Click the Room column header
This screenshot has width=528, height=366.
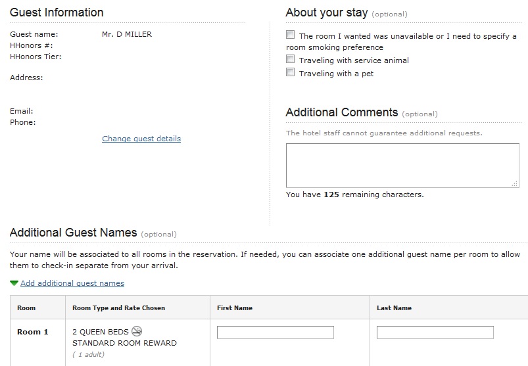coord(26,308)
